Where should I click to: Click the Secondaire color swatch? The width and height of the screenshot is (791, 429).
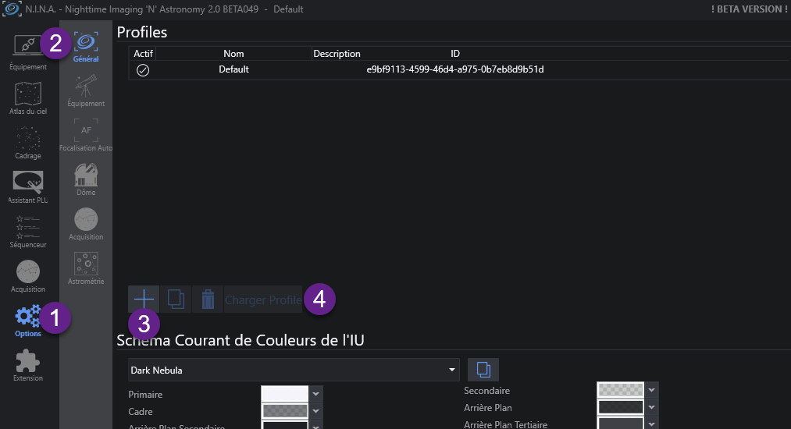pyautogui.click(x=621, y=390)
